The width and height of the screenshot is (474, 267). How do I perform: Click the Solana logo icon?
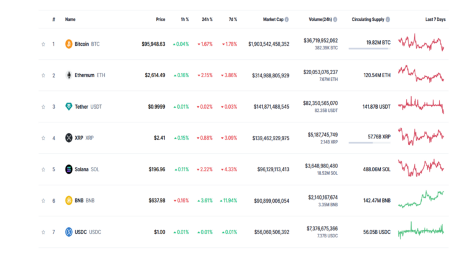click(x=69, y=169)
